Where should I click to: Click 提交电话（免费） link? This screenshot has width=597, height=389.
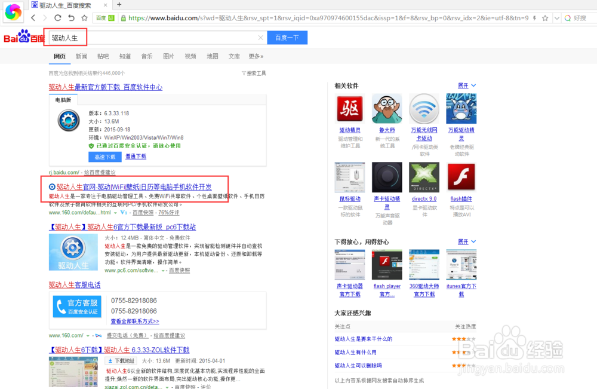pyautogui.click(x=127, y=335)
